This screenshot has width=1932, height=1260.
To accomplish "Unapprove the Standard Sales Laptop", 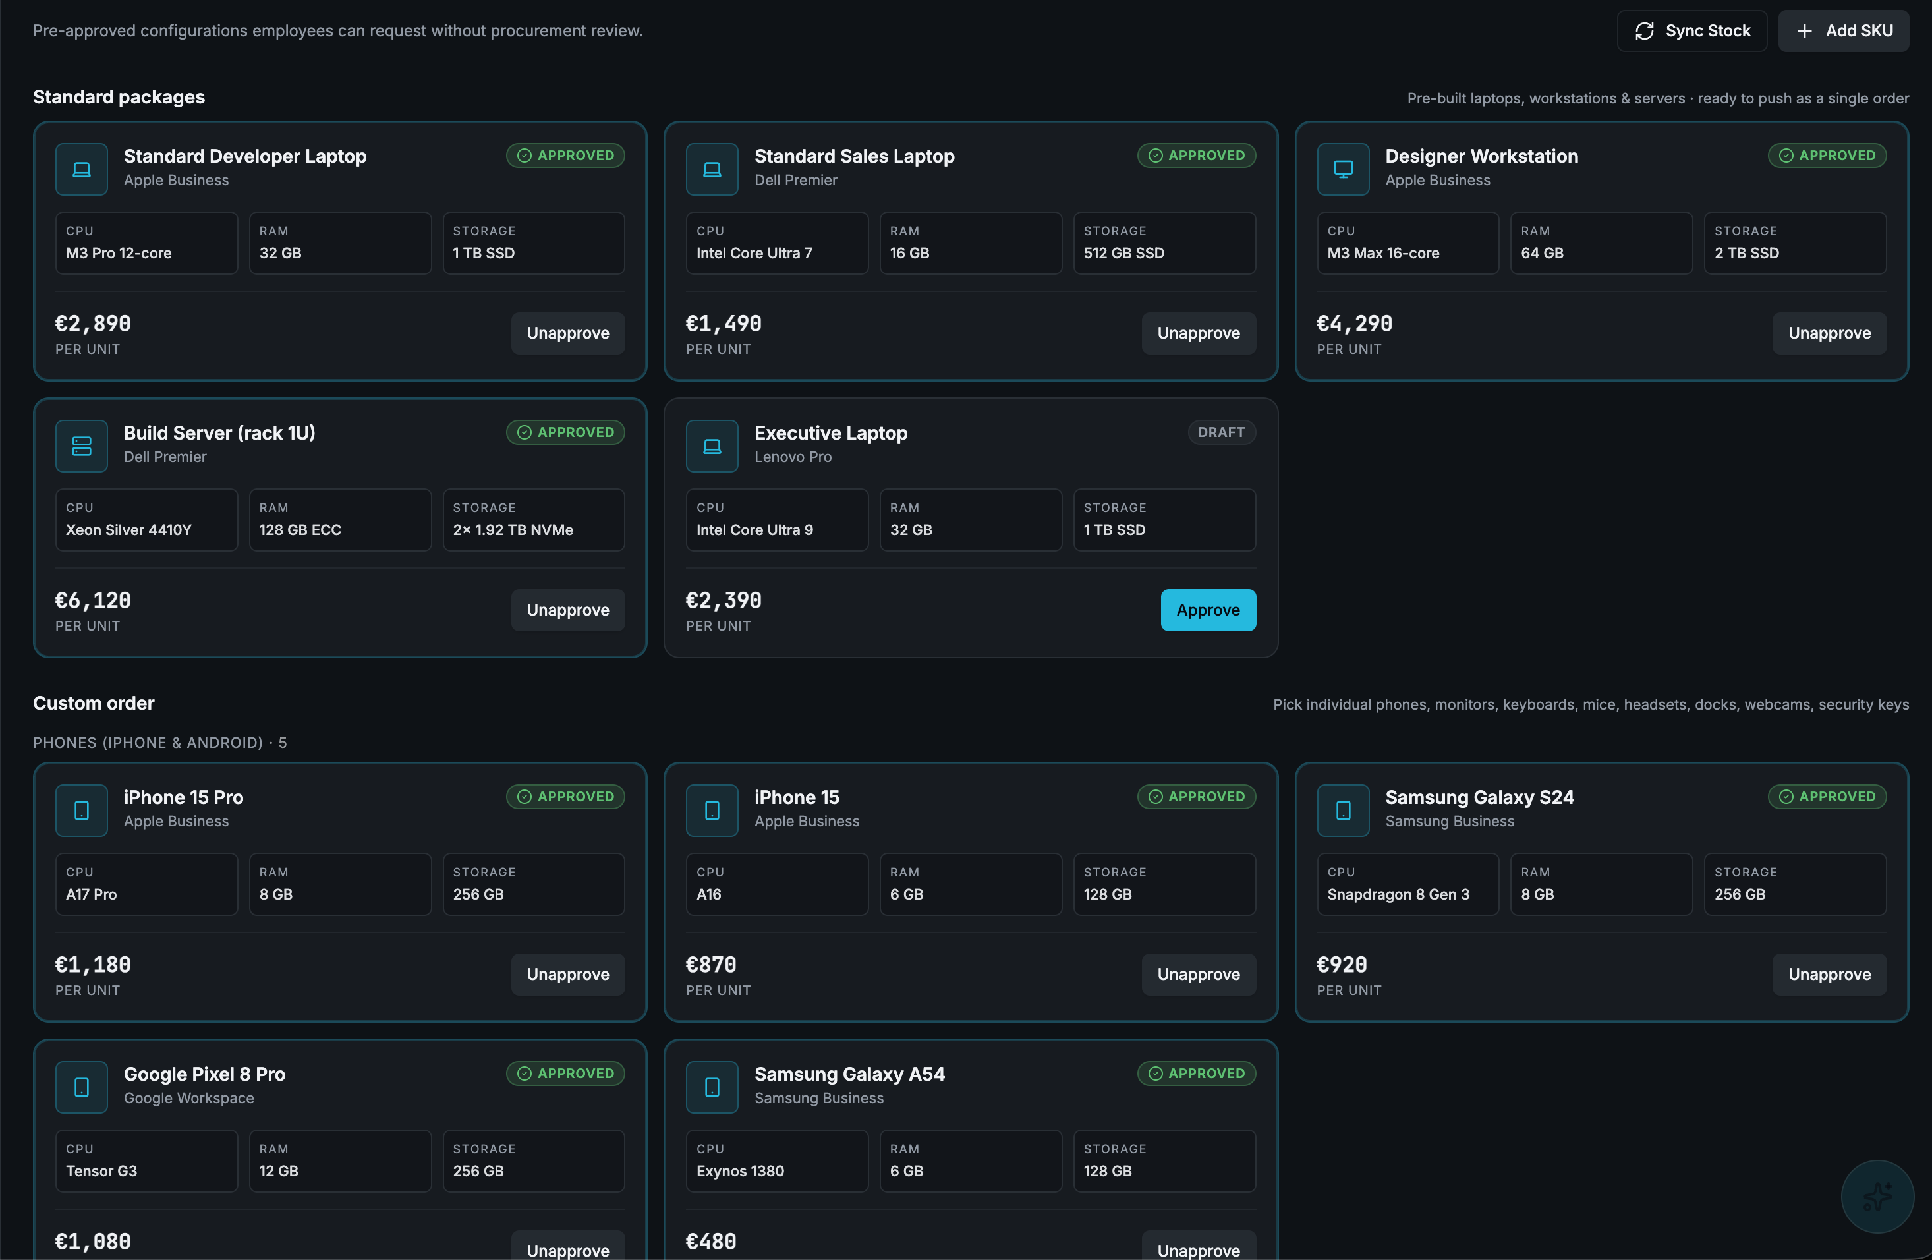I will click(x=1198, y=333).
